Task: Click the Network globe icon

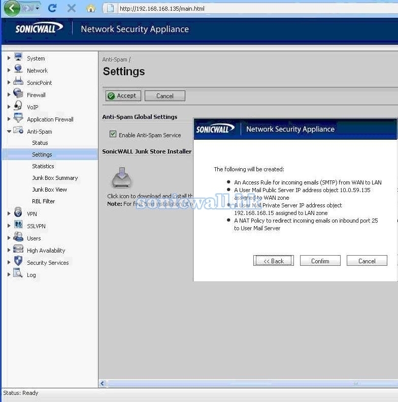Action: tap(18, 69)
